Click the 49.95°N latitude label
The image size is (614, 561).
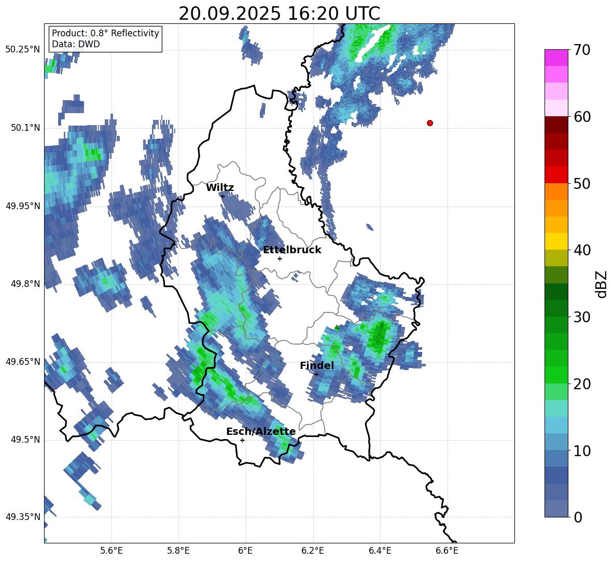point(22,206)
